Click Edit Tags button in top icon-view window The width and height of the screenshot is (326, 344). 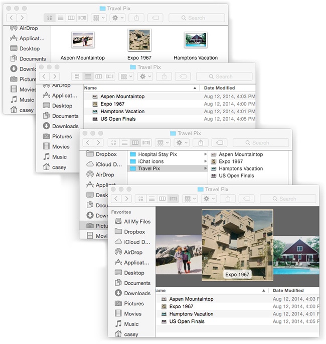(155, 18)
